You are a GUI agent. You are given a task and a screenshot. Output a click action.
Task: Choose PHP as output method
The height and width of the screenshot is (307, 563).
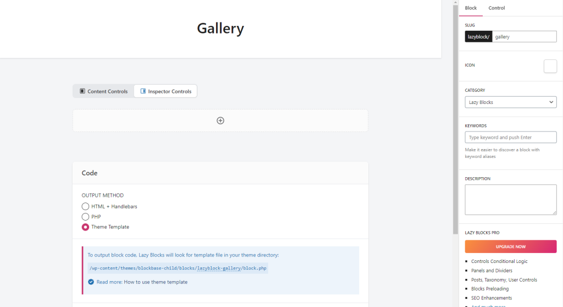point(85,217)
